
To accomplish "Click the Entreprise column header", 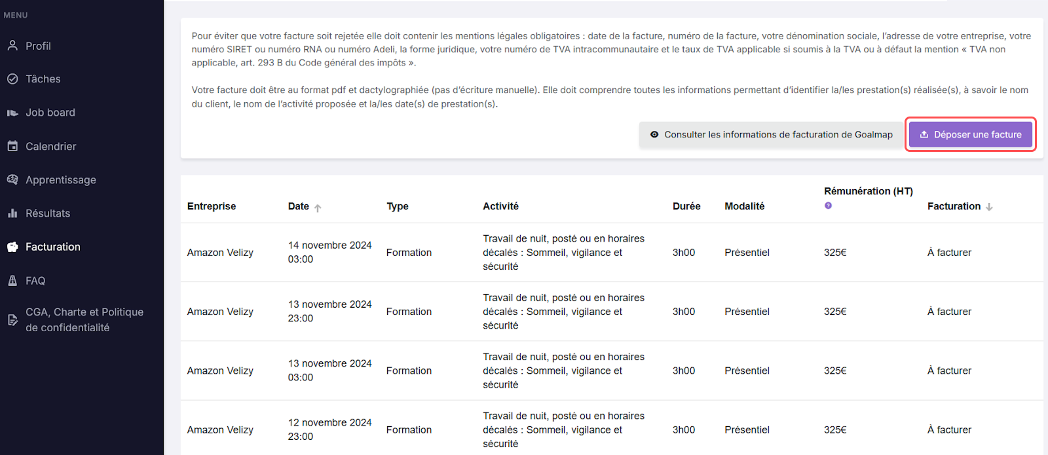I will 212,206.
